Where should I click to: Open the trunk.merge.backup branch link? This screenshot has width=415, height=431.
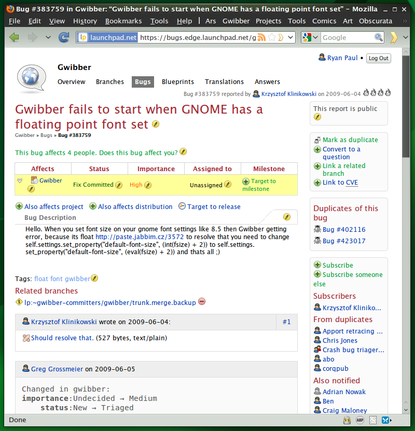click(x=110, y=303)
